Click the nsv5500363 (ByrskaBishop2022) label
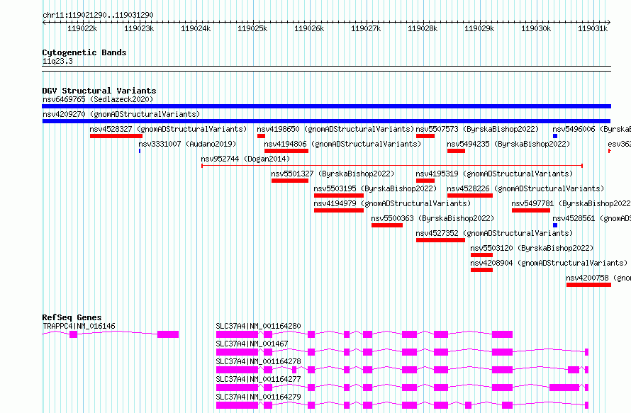The height and width of the screenshot is (413, 631). [432, 218]
